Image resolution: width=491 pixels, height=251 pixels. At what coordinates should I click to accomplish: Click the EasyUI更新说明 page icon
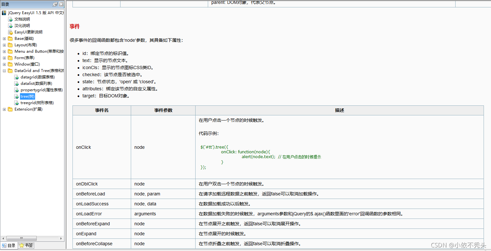10,32
